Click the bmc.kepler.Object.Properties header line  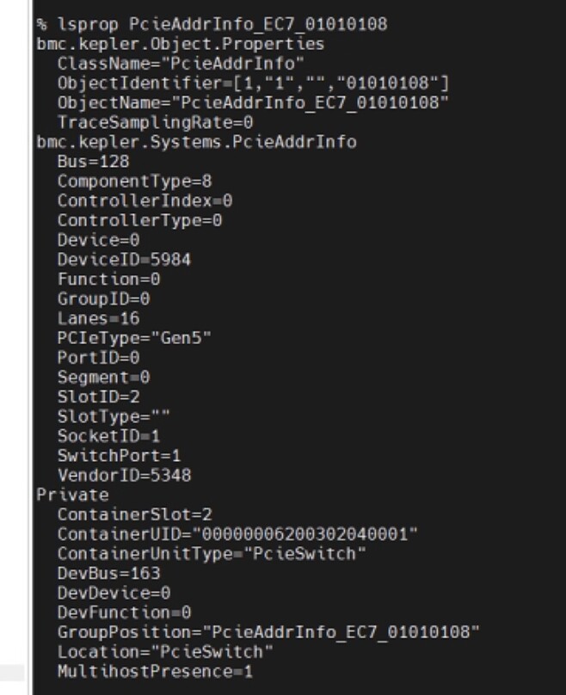pos(181,44)
